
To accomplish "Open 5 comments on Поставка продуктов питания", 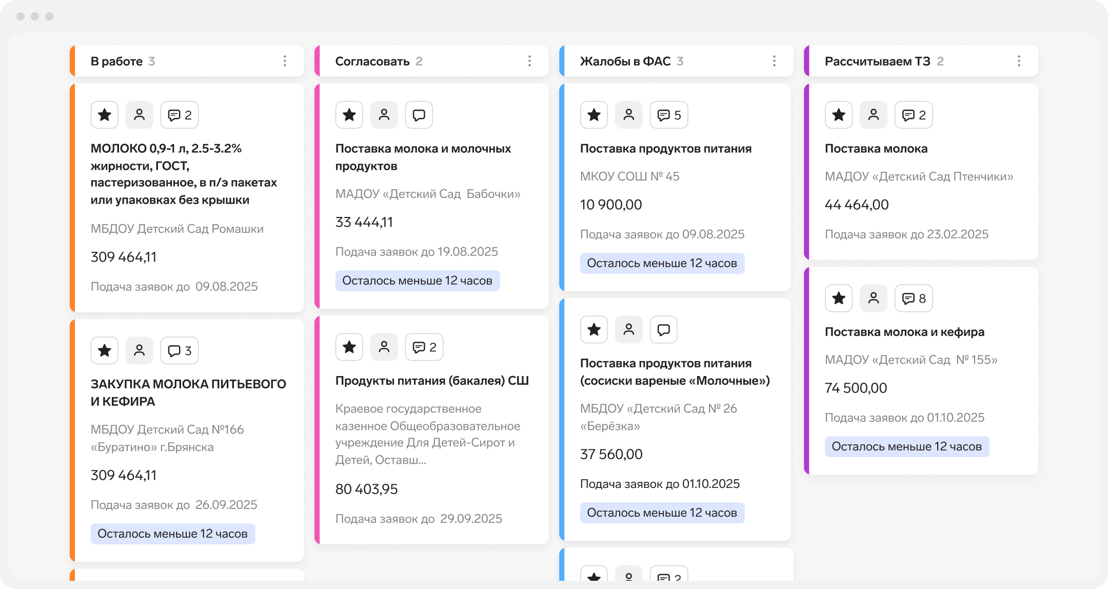I will point(669,115).
